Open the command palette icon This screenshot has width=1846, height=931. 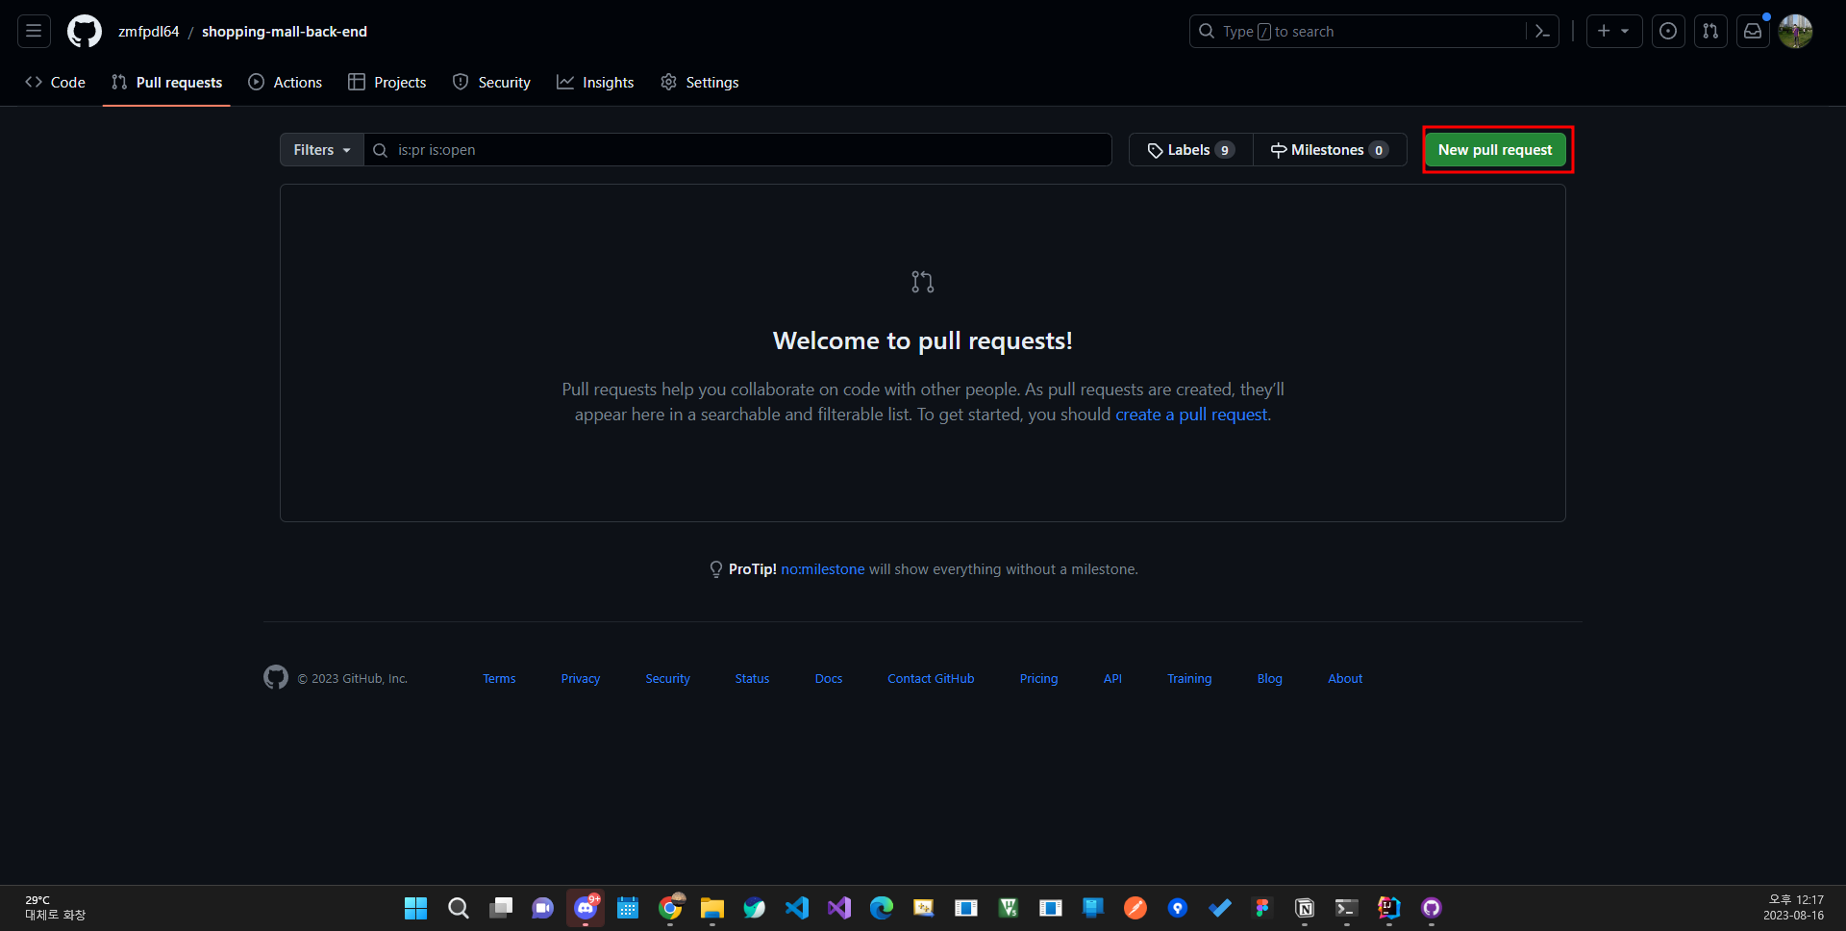[1542, 31]
